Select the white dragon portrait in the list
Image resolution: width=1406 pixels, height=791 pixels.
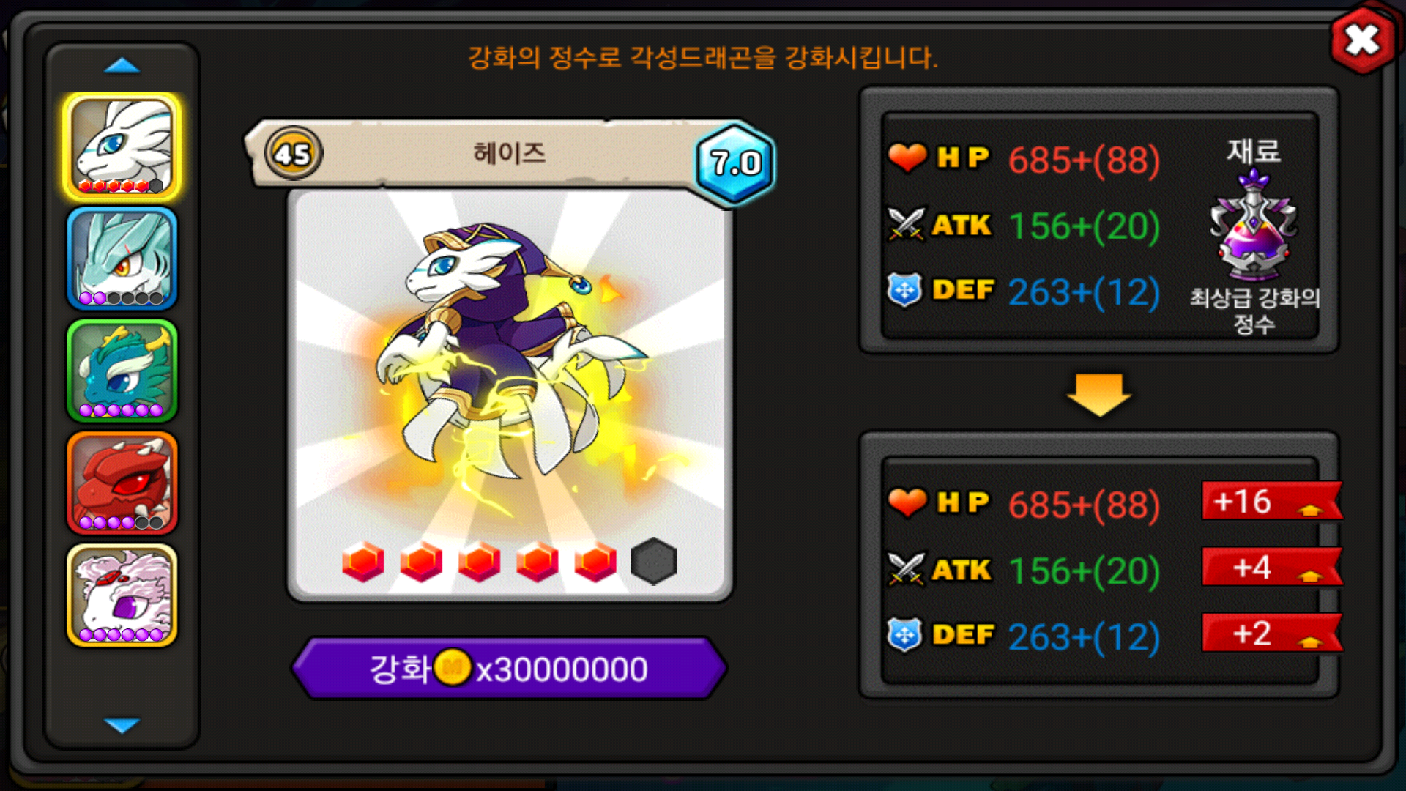coord(122,146)
